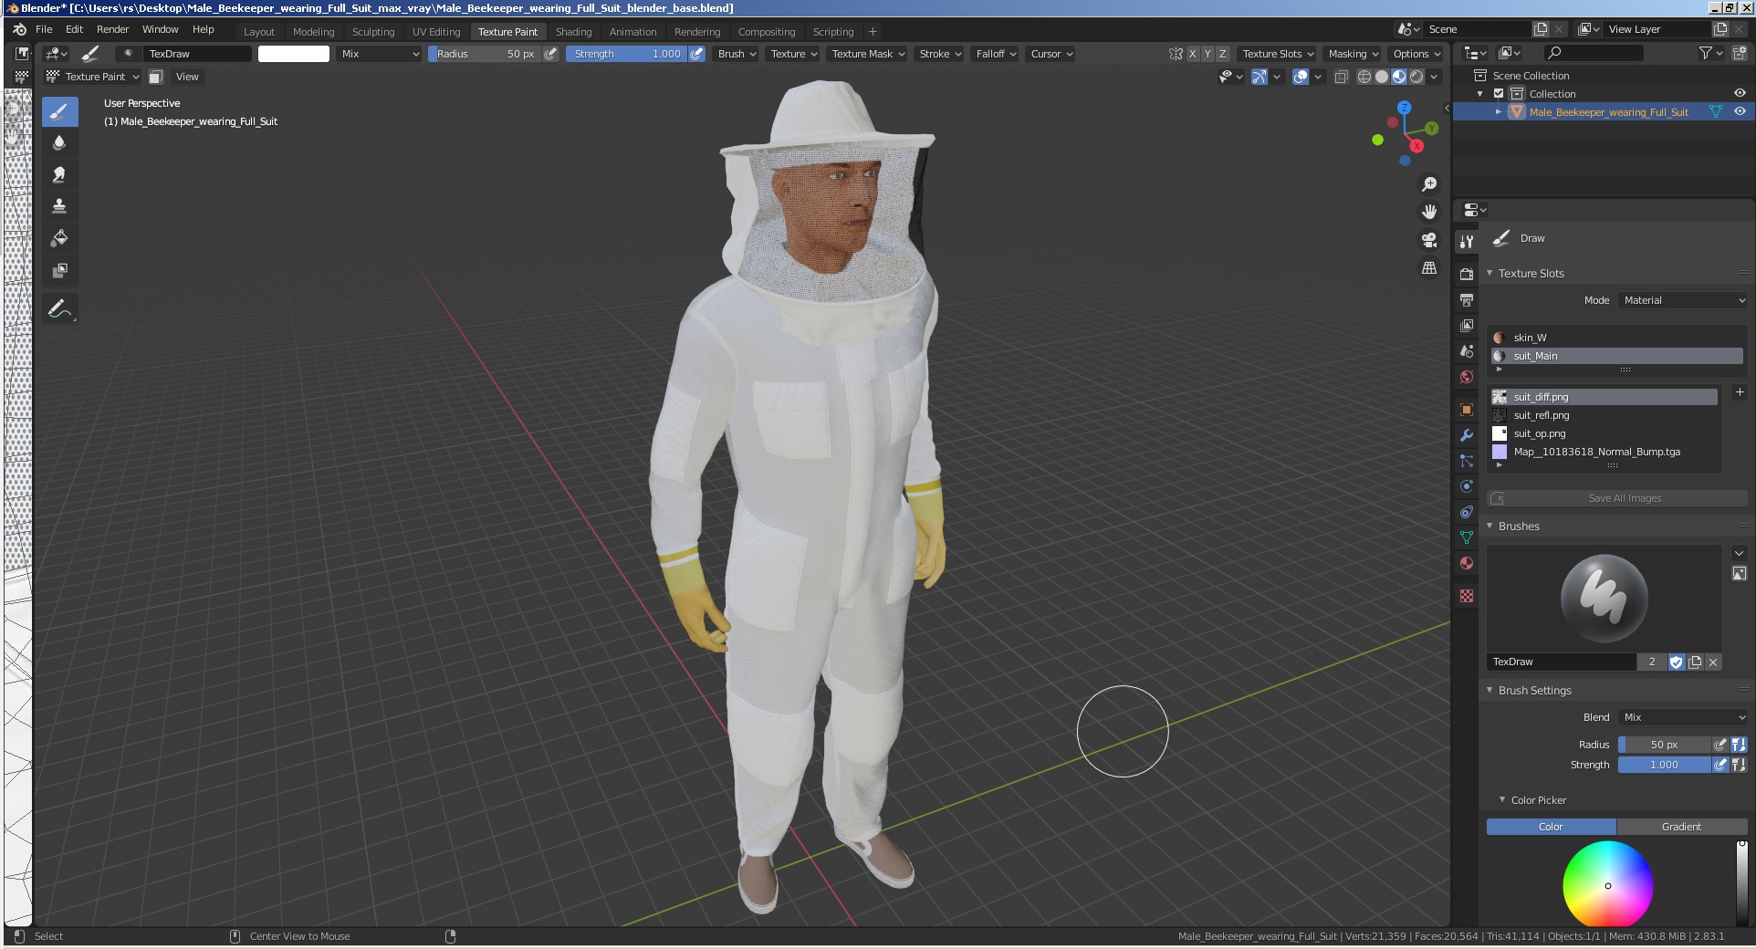1756x949 pixels.
Task: Select the Annotate tool
Action: 59,309
